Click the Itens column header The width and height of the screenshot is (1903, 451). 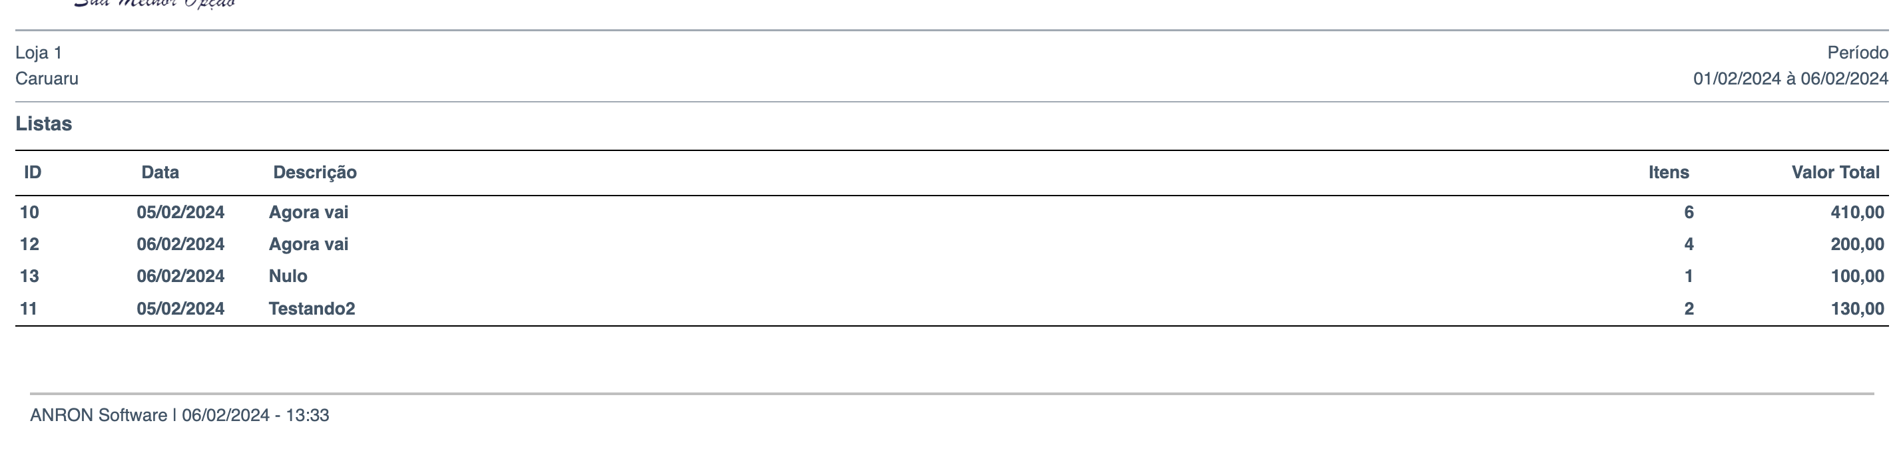click(1668, 173)
